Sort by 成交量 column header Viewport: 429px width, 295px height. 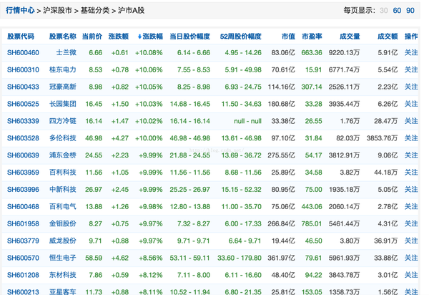pos(350,37)
